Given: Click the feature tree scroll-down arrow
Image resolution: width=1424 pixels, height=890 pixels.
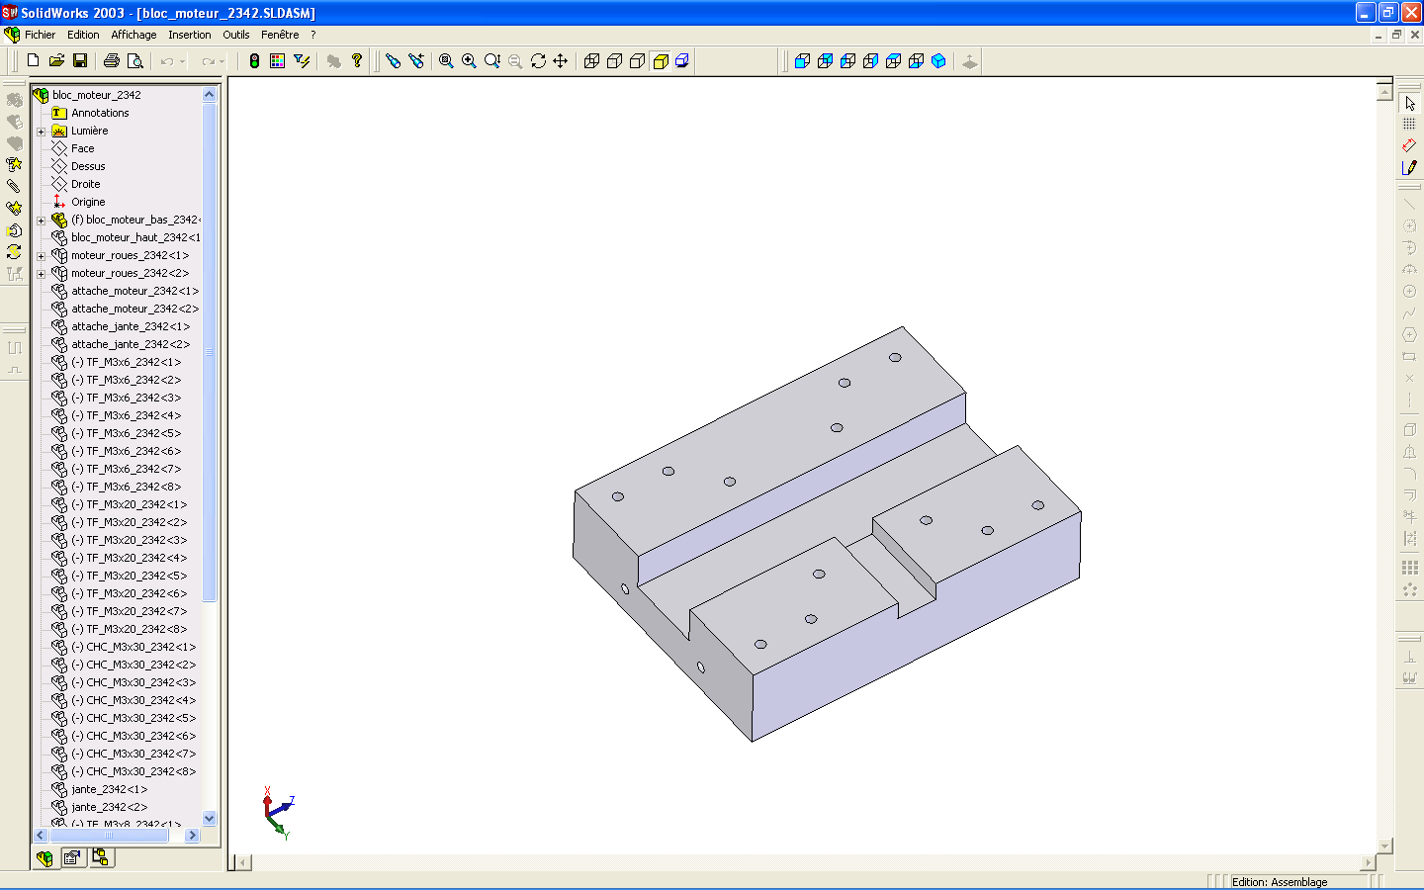Looking at the screenshot, I should 209,818.
